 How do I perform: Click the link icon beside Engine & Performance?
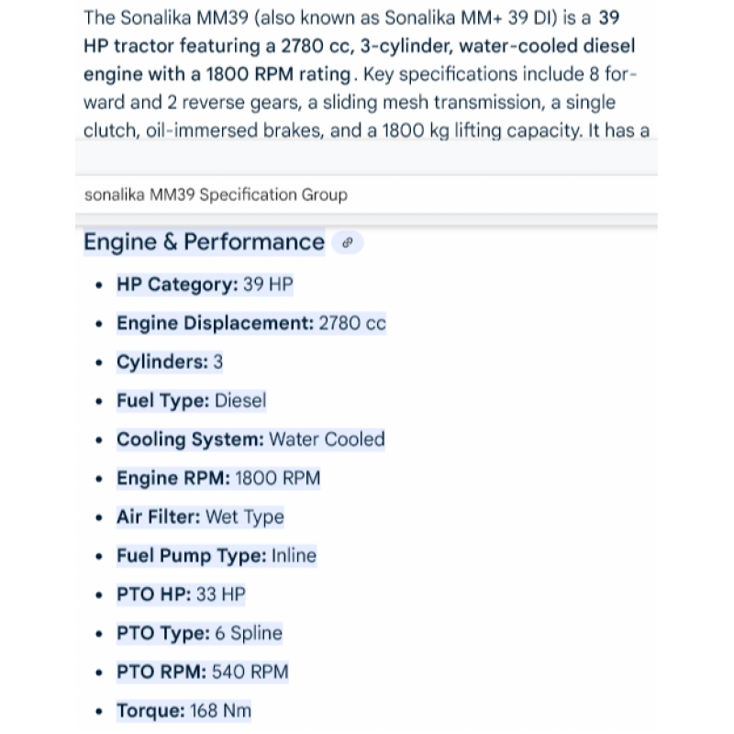click(347, 243)
